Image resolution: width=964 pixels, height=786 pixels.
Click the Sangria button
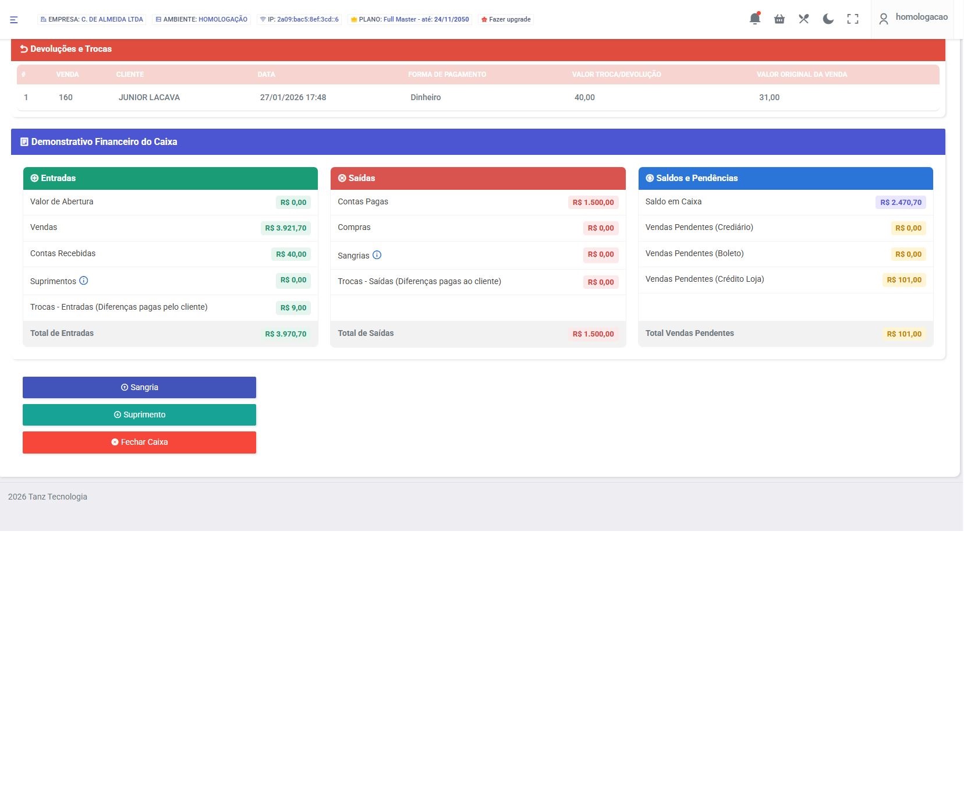(x=139, y=387)
